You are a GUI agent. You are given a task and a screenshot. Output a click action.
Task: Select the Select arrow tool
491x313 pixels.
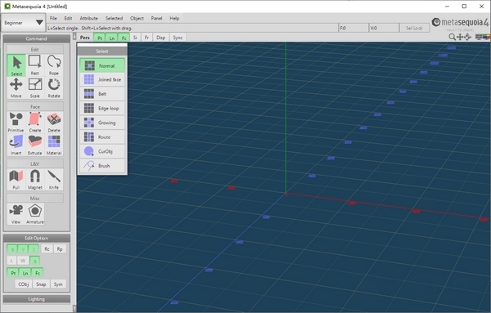pyautogui.click(x=16, y=65)
